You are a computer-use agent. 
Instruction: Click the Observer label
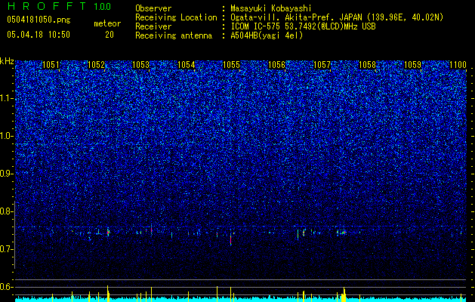coord(153,9)
